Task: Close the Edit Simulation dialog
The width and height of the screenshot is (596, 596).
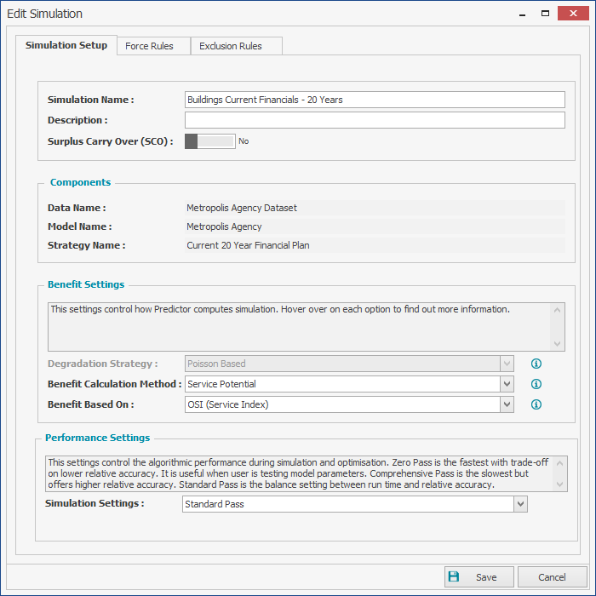Action: point(573,14)
